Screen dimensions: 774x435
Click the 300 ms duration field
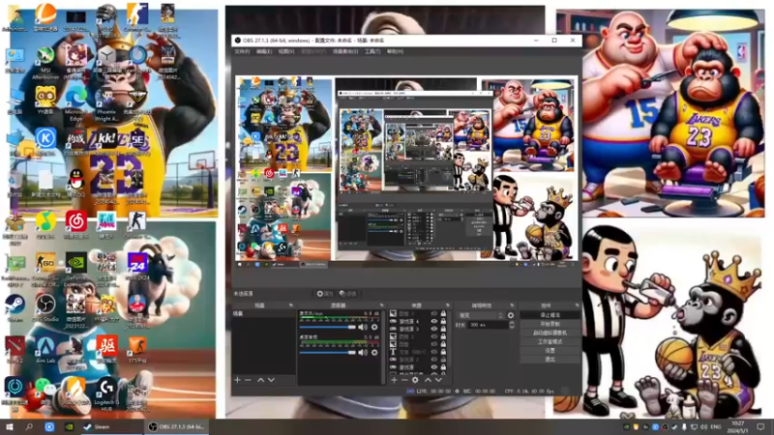[489, 325]
